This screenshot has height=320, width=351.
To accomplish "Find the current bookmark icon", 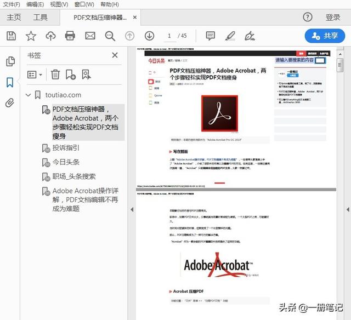I will (86, 75).
